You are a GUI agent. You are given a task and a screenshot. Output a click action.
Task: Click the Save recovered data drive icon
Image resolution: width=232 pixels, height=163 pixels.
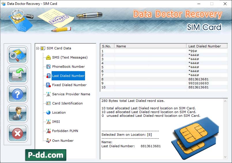pos(18,74)
